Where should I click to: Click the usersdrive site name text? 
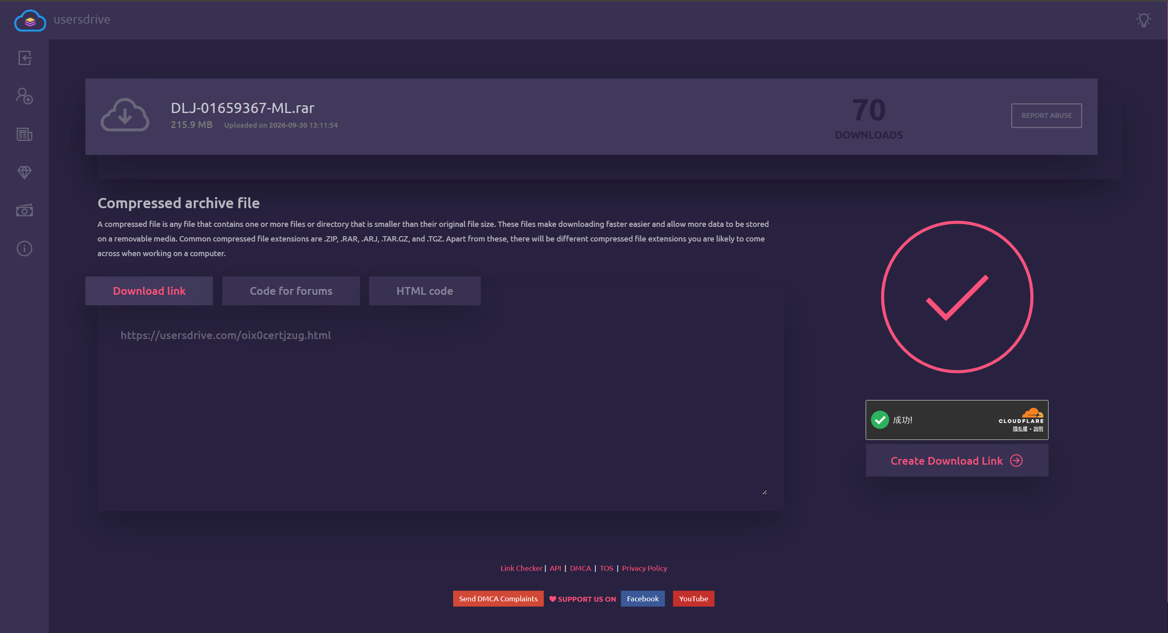click(82, 20)
